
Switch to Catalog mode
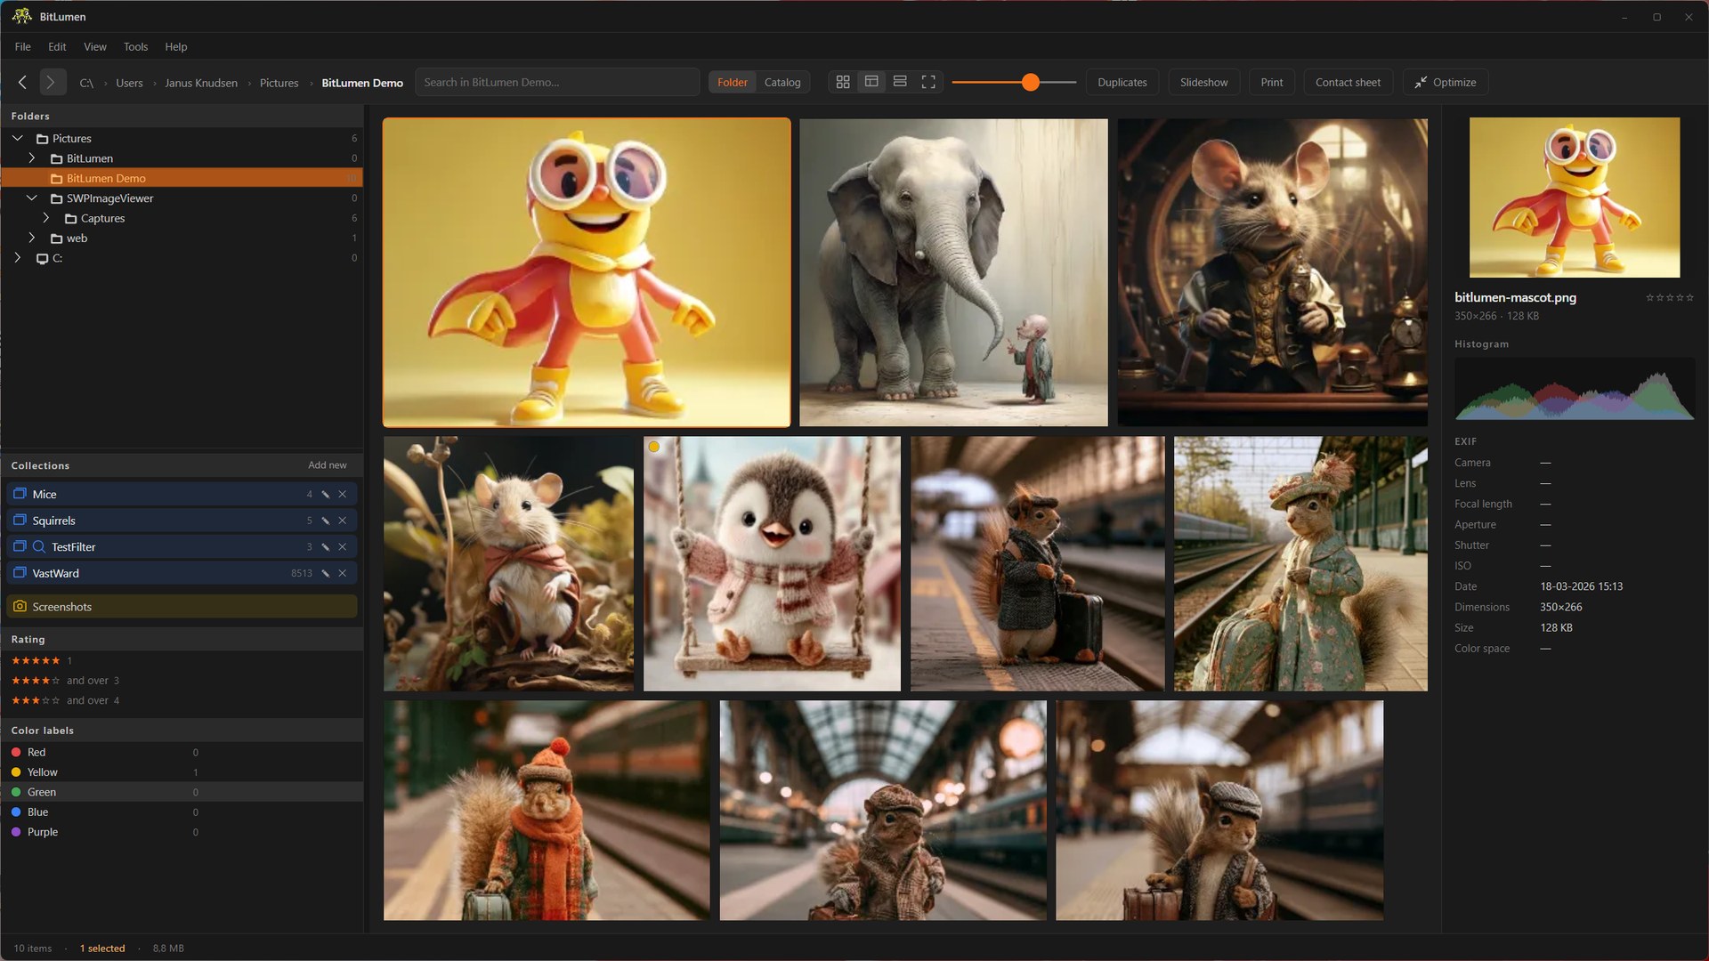(x=782, y=82)
